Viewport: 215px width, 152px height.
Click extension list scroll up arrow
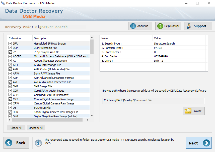click(92, 37)
